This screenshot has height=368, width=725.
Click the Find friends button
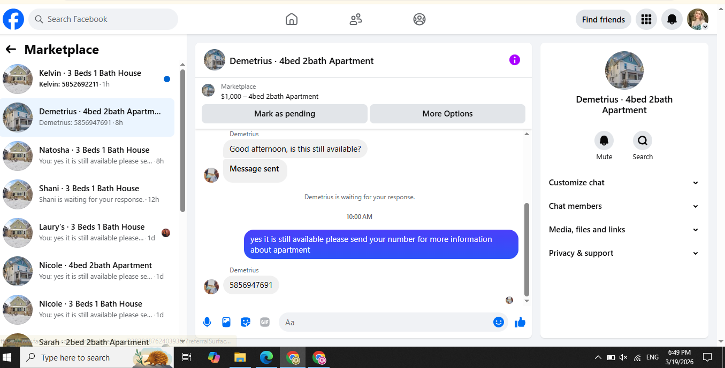[604, 19]
